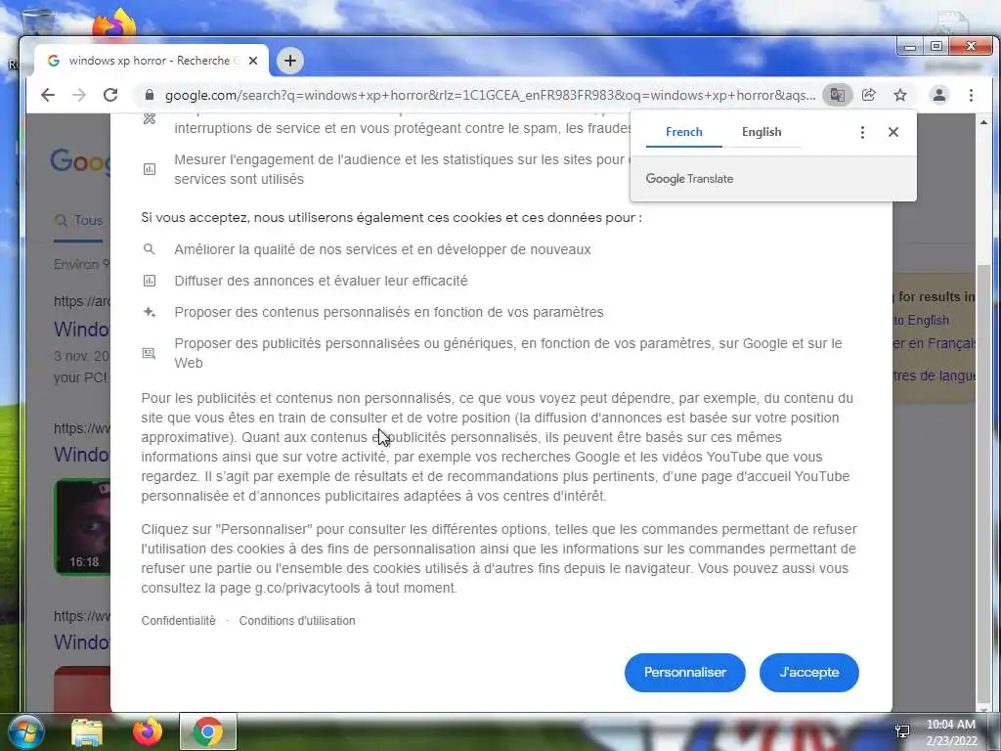Screen dimensions: 1001x751
Task: Maximize the Chrome window
Action: click(936, 47)
